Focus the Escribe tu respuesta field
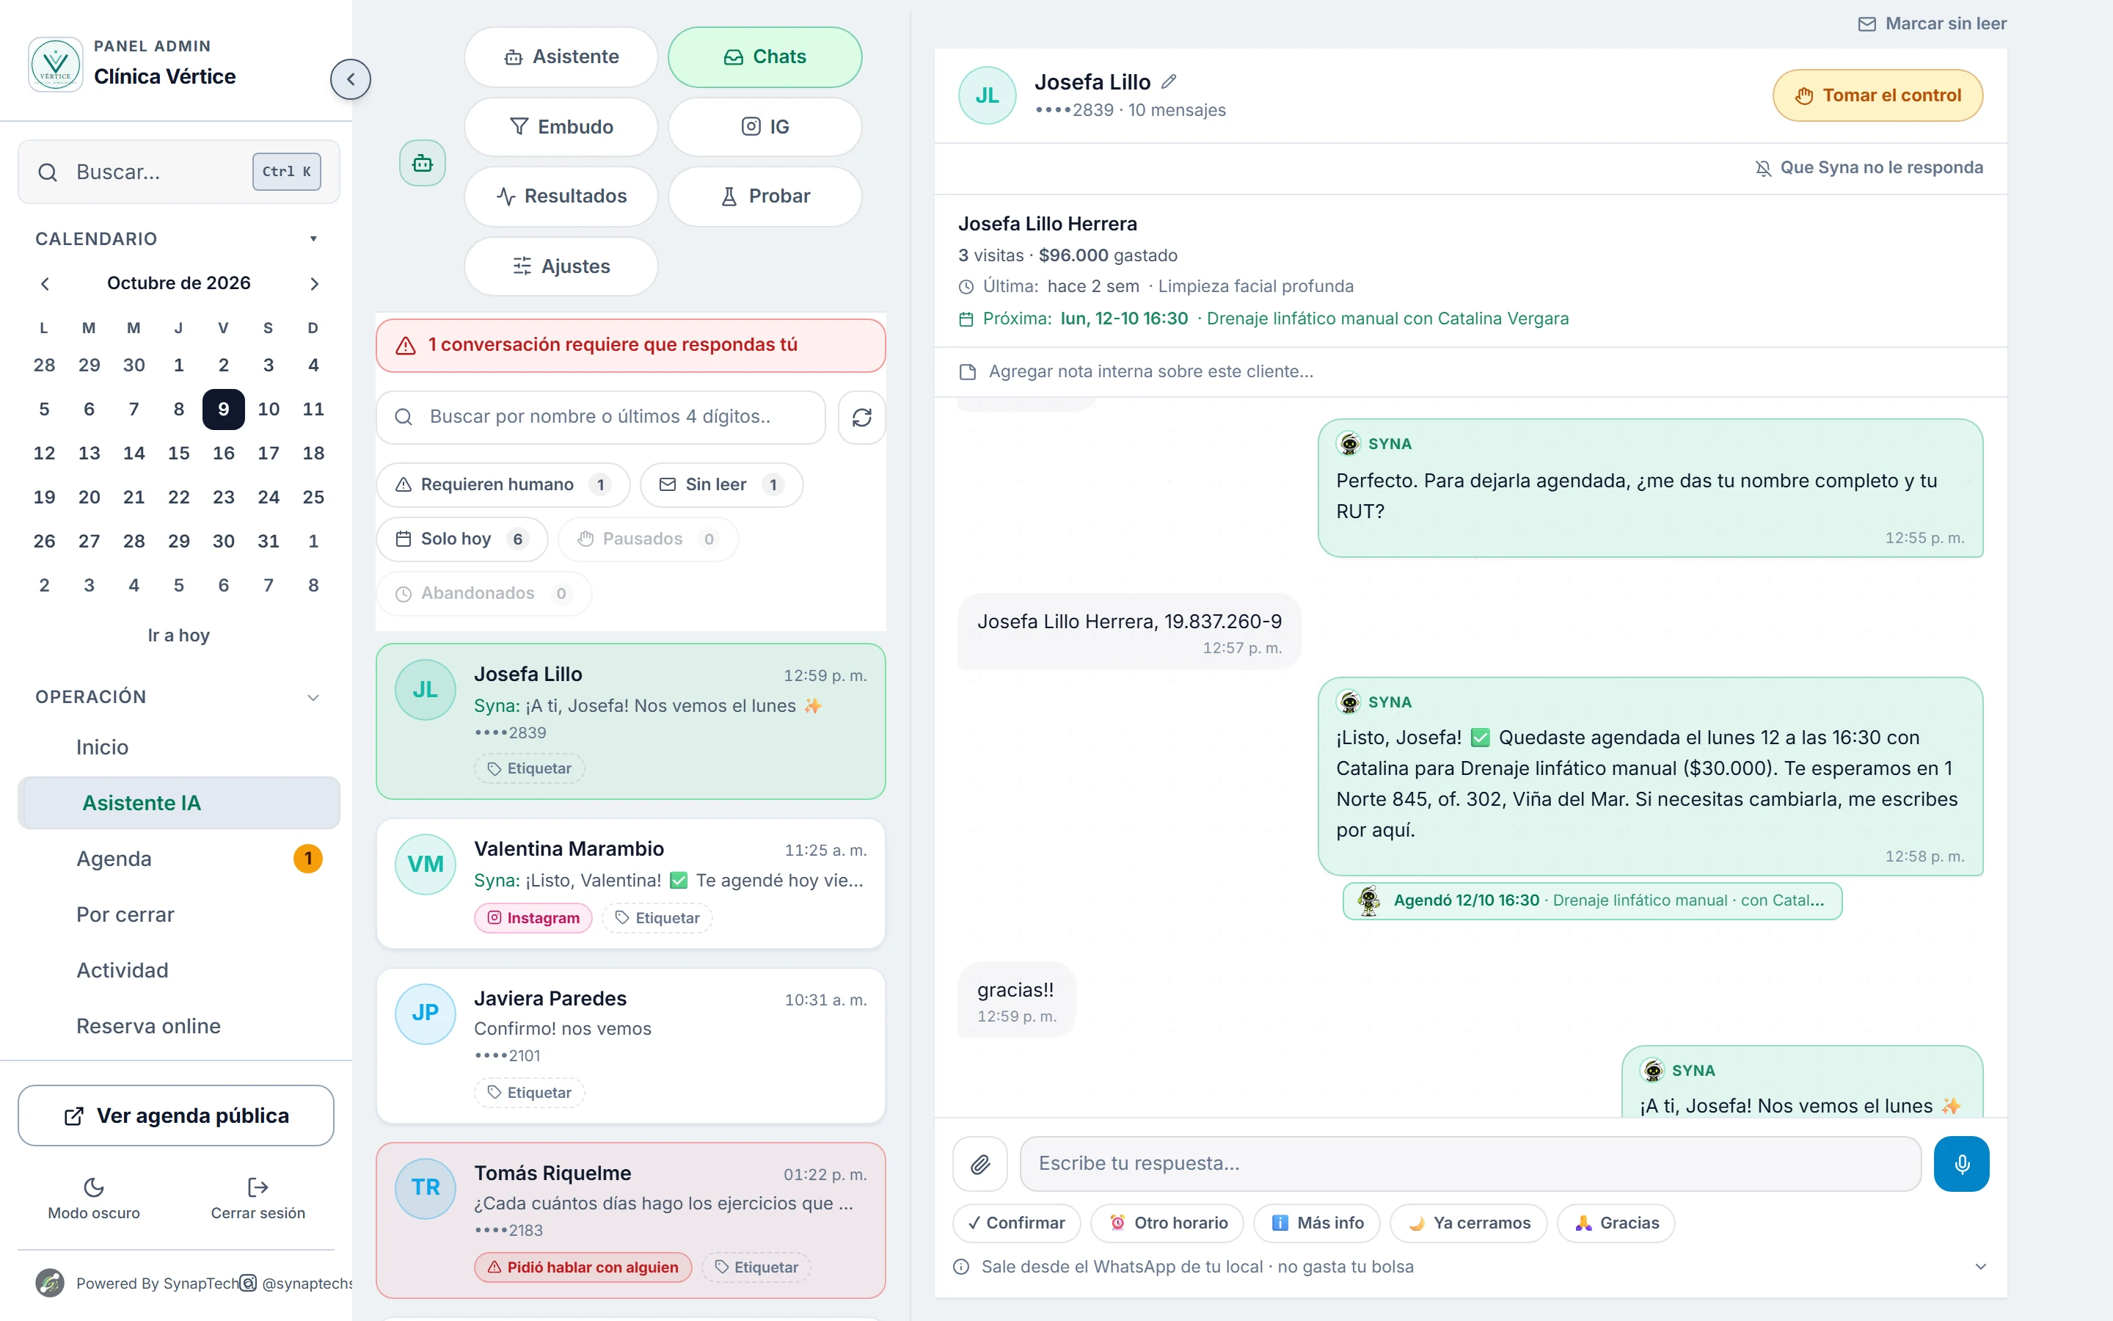The width and height of the screenshot is (2113, 1321). (1470, 1164)
